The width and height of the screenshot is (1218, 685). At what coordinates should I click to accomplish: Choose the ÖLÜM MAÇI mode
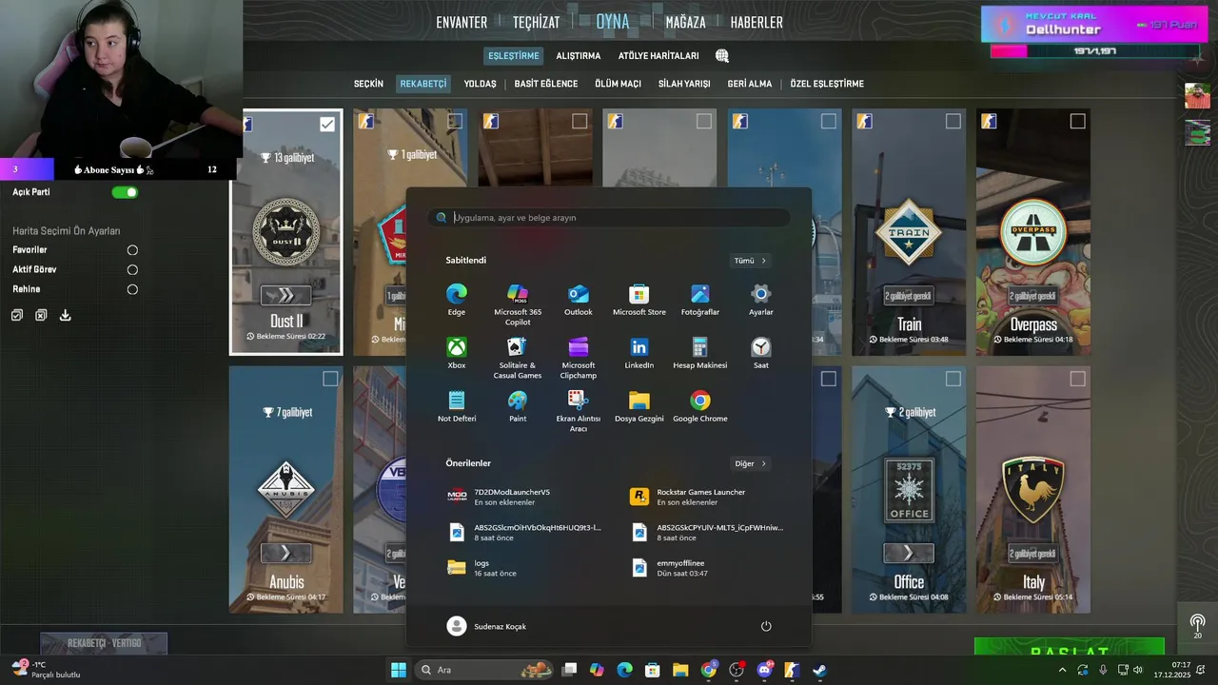[x=618, y=84]
